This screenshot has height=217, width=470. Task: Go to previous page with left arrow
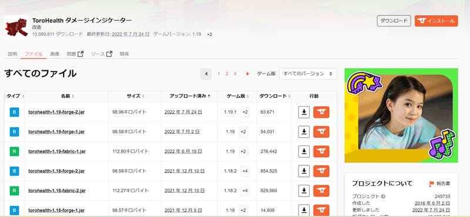[206, 74]
